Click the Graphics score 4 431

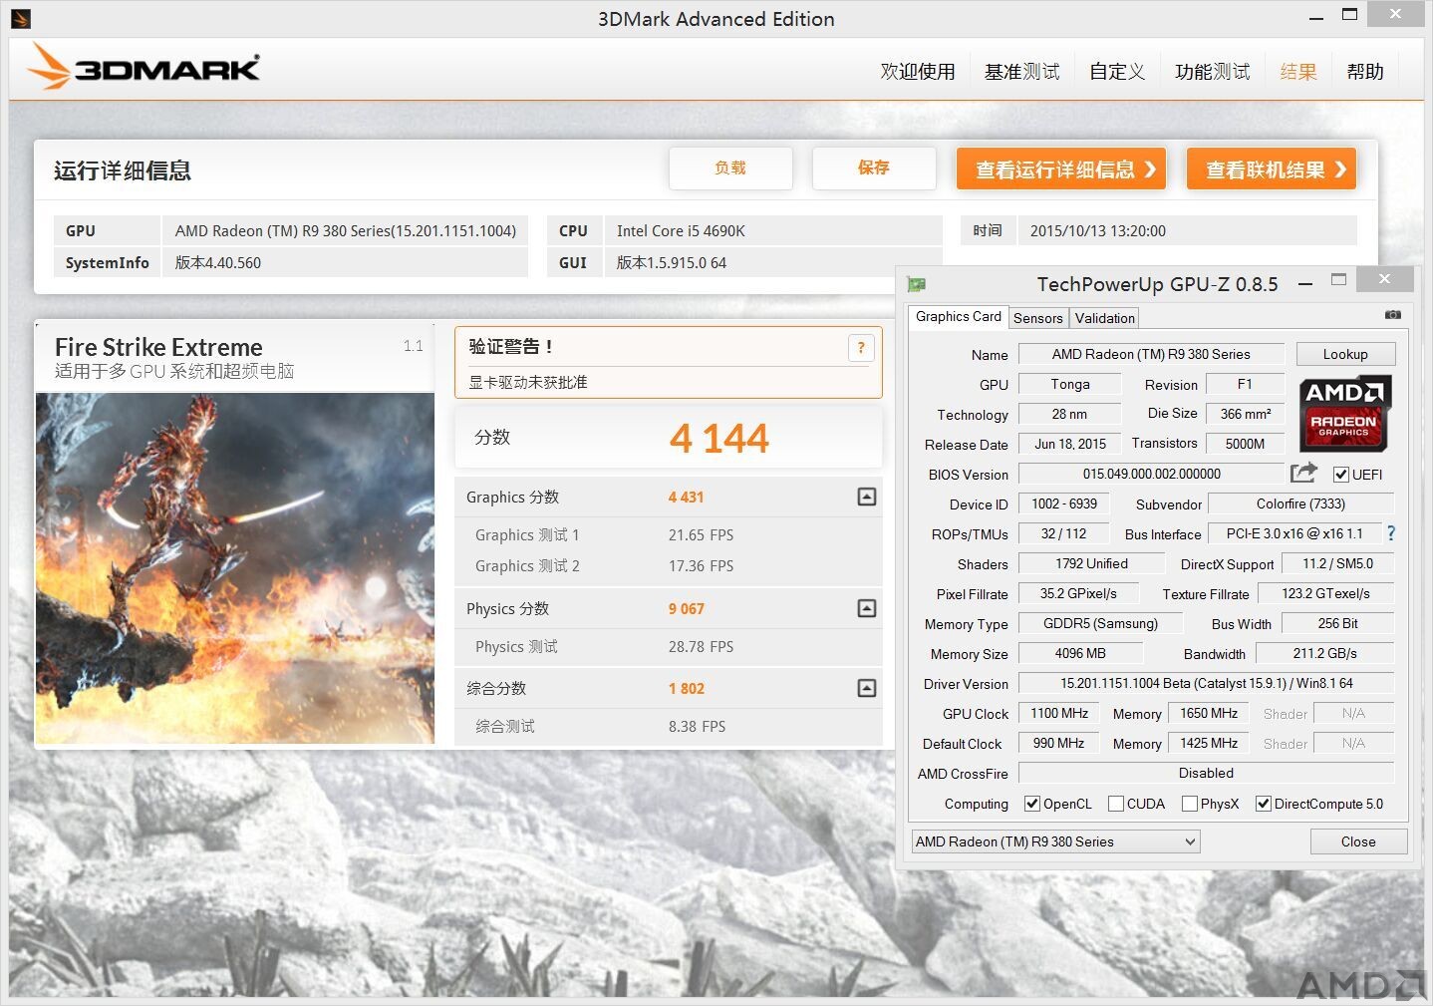(686, 498)
